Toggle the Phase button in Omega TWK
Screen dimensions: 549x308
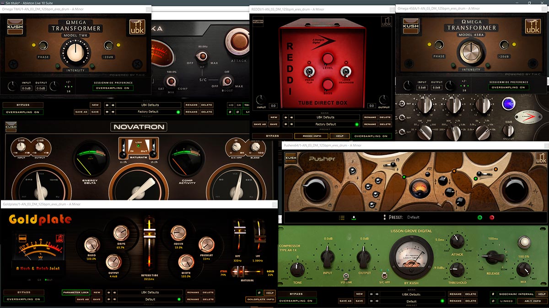[44, 45]
